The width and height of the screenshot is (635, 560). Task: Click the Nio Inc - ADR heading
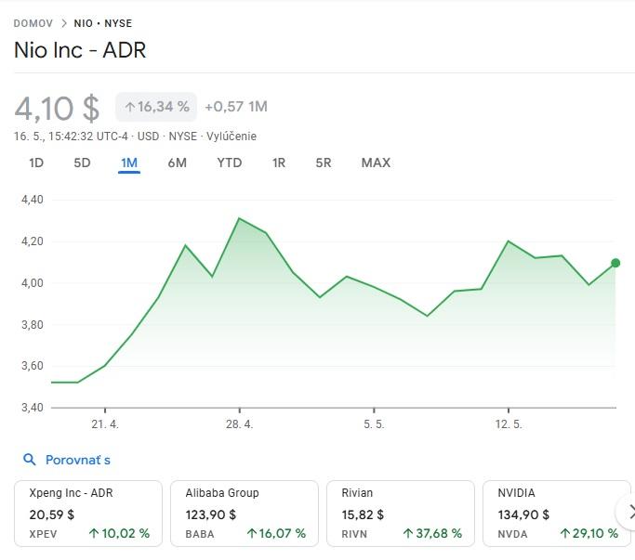click(80, 50)
